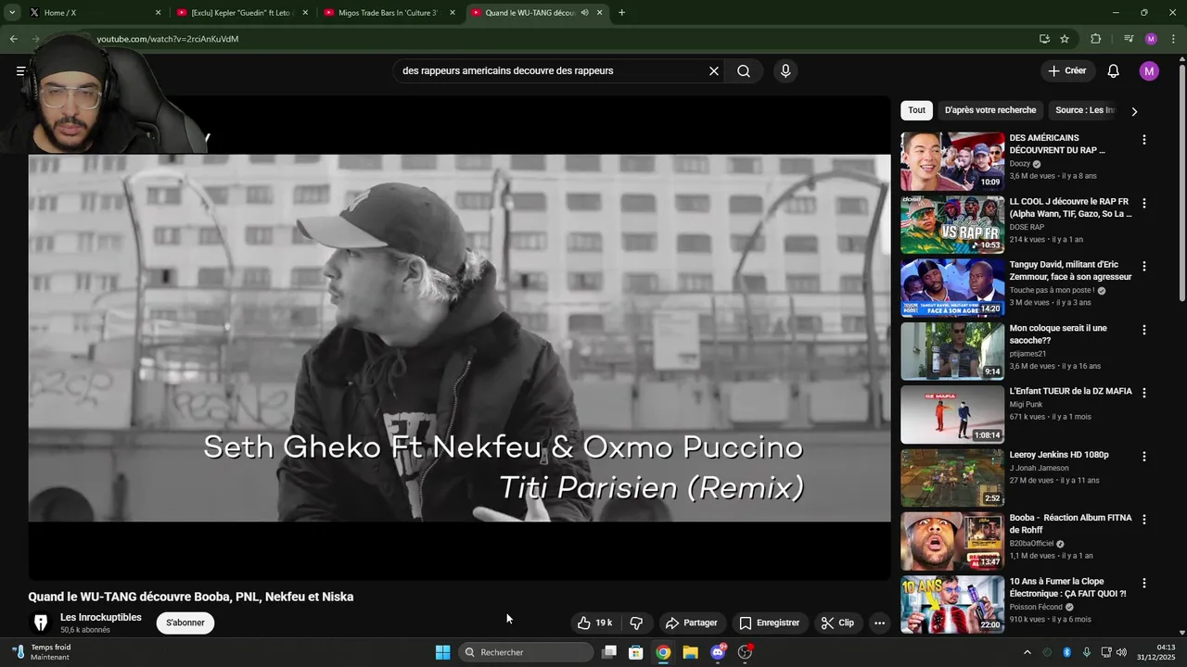Dislike the video with thumbs-down
Screen dimensions: 1187x667
pos(636,623)
